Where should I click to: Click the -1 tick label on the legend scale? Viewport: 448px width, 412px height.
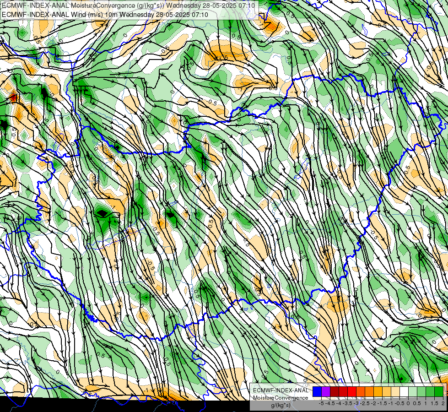(391, 403)
